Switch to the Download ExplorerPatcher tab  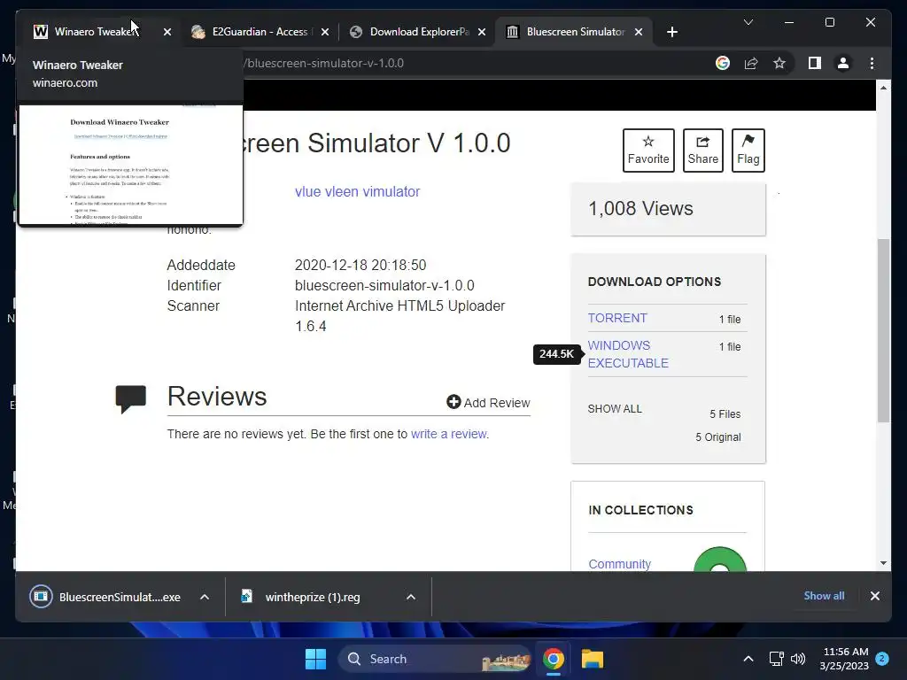[419, 32]
